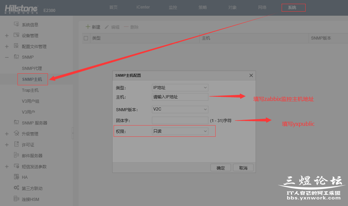Screen dimensions: 348x206
Task: Click the minus icon of 删除
Action: [x=126, y=27]
